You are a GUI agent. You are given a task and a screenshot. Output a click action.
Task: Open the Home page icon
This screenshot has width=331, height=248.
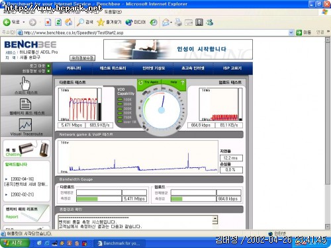pos(69,22)
